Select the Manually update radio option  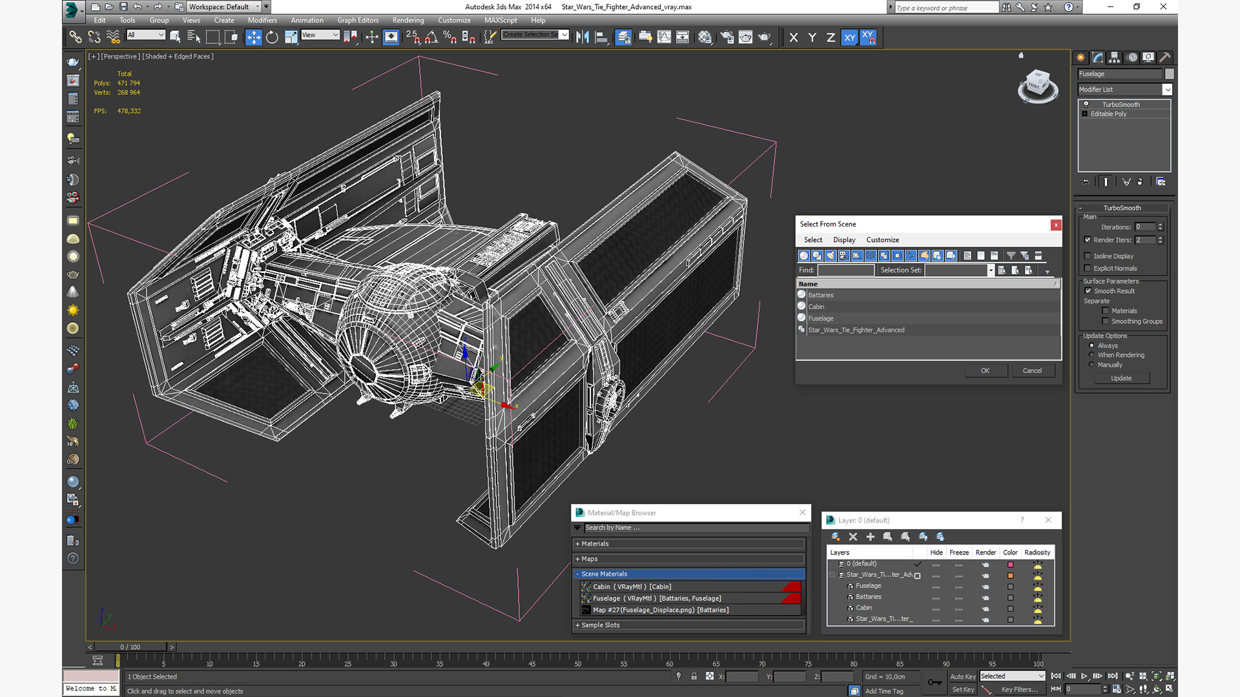pyautogui.click(x=1091, y=365)
